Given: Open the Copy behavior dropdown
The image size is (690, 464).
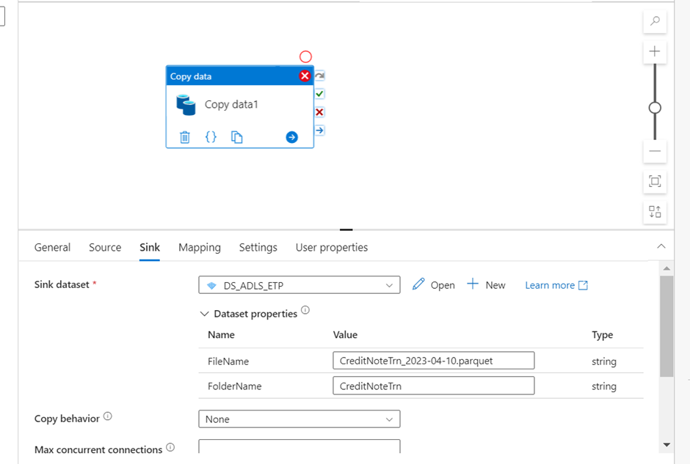Looking at the screenshot, I should [x=299, y=419].
